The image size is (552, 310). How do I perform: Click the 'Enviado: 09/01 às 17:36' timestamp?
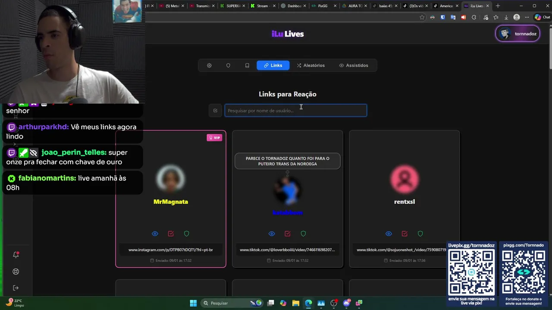(405, 260)
